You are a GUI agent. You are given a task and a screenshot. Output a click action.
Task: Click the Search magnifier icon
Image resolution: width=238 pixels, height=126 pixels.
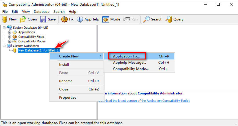tap(147, 19)
